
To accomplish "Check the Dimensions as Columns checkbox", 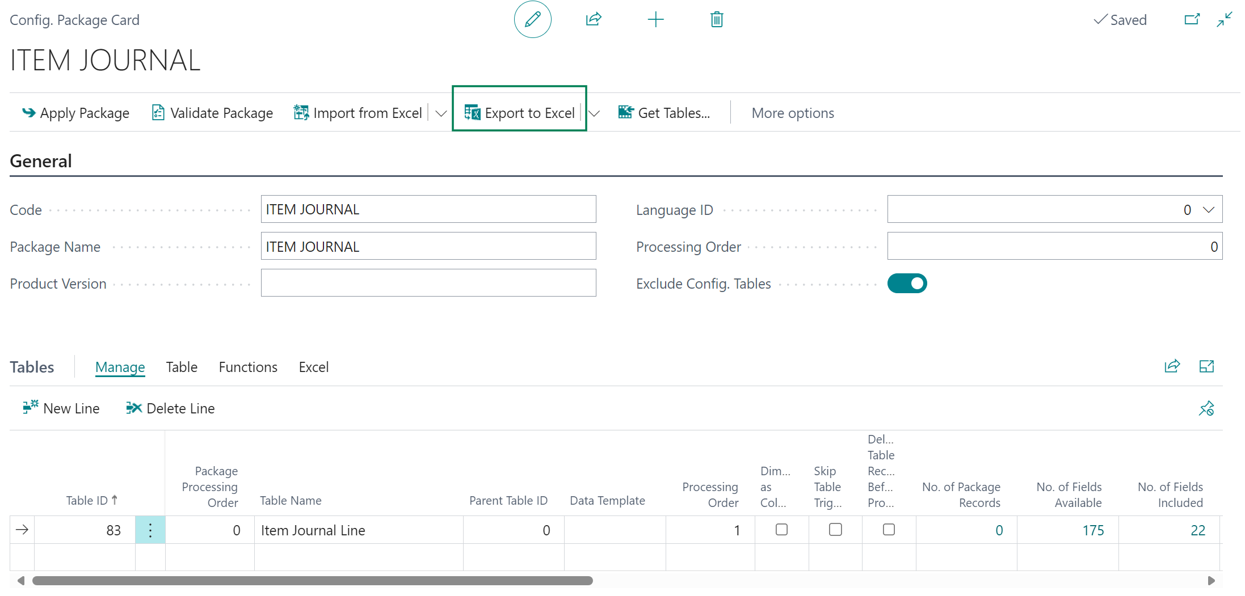I will coord(781,529).
